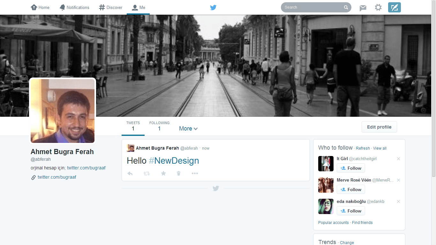Dismiss the eda nakıboğlu suggestion

tap(398, 202)
